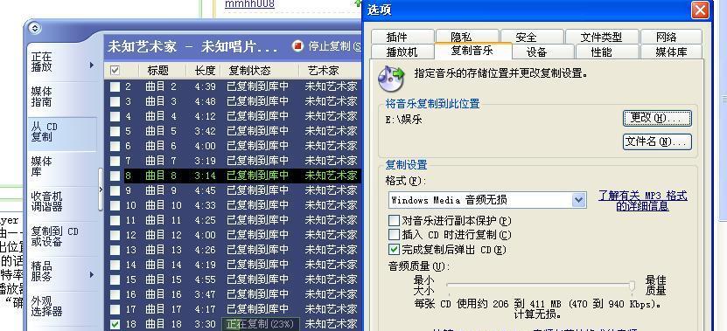Image resolution: width=727 pixels, height=331 pixels.
Task: Click the sidebar collapse handle arrow
Action: [101, 190]
